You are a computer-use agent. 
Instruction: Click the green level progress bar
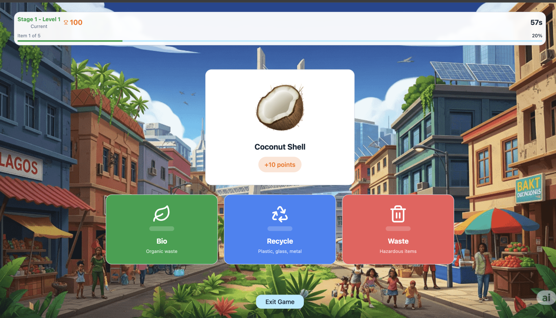pos(70,41)
